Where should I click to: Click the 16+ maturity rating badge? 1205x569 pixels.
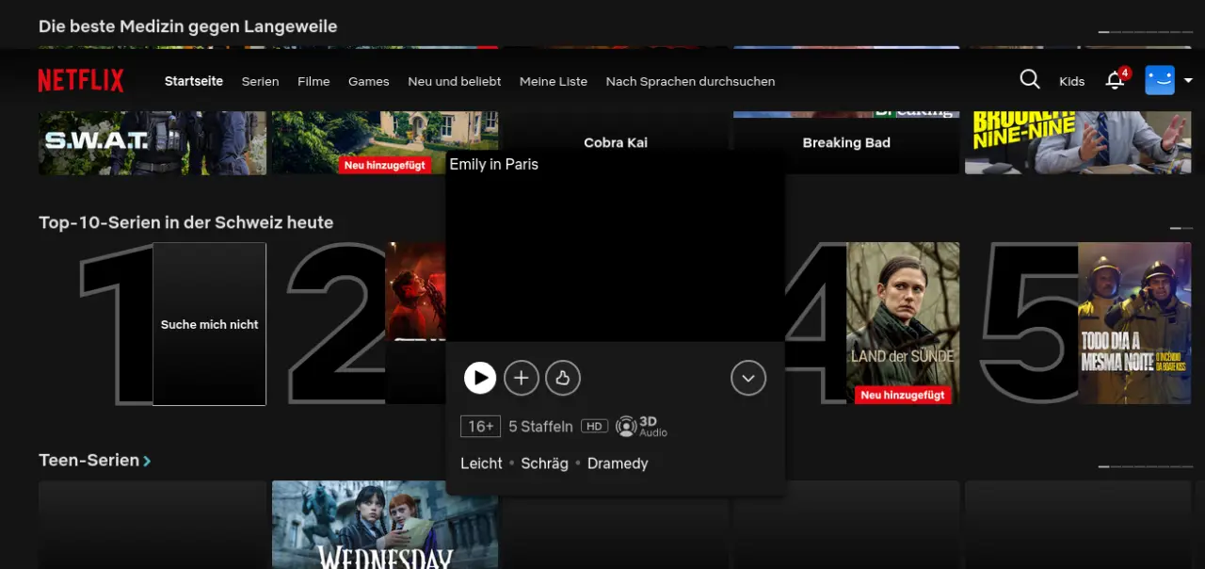480,427
